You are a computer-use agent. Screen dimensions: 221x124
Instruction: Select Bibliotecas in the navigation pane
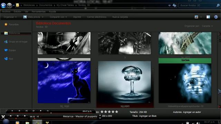pyautogui.click(x=16, y=33)
